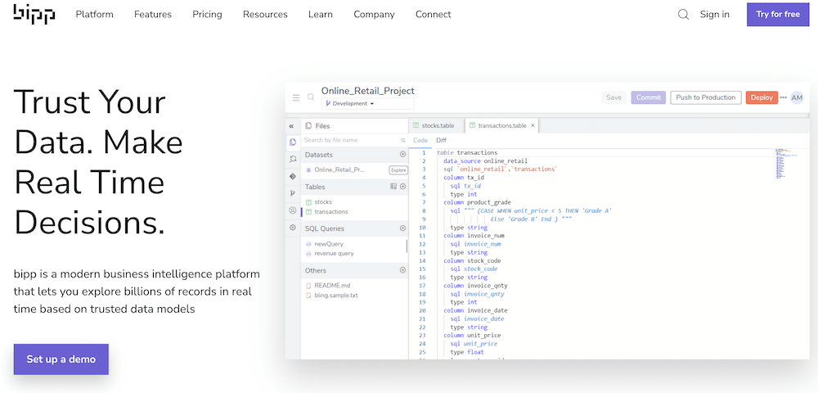The width and height of the screenshot is (818, 393).
Task: Add a new dataset with the plus icon
Action: [402, 155]
